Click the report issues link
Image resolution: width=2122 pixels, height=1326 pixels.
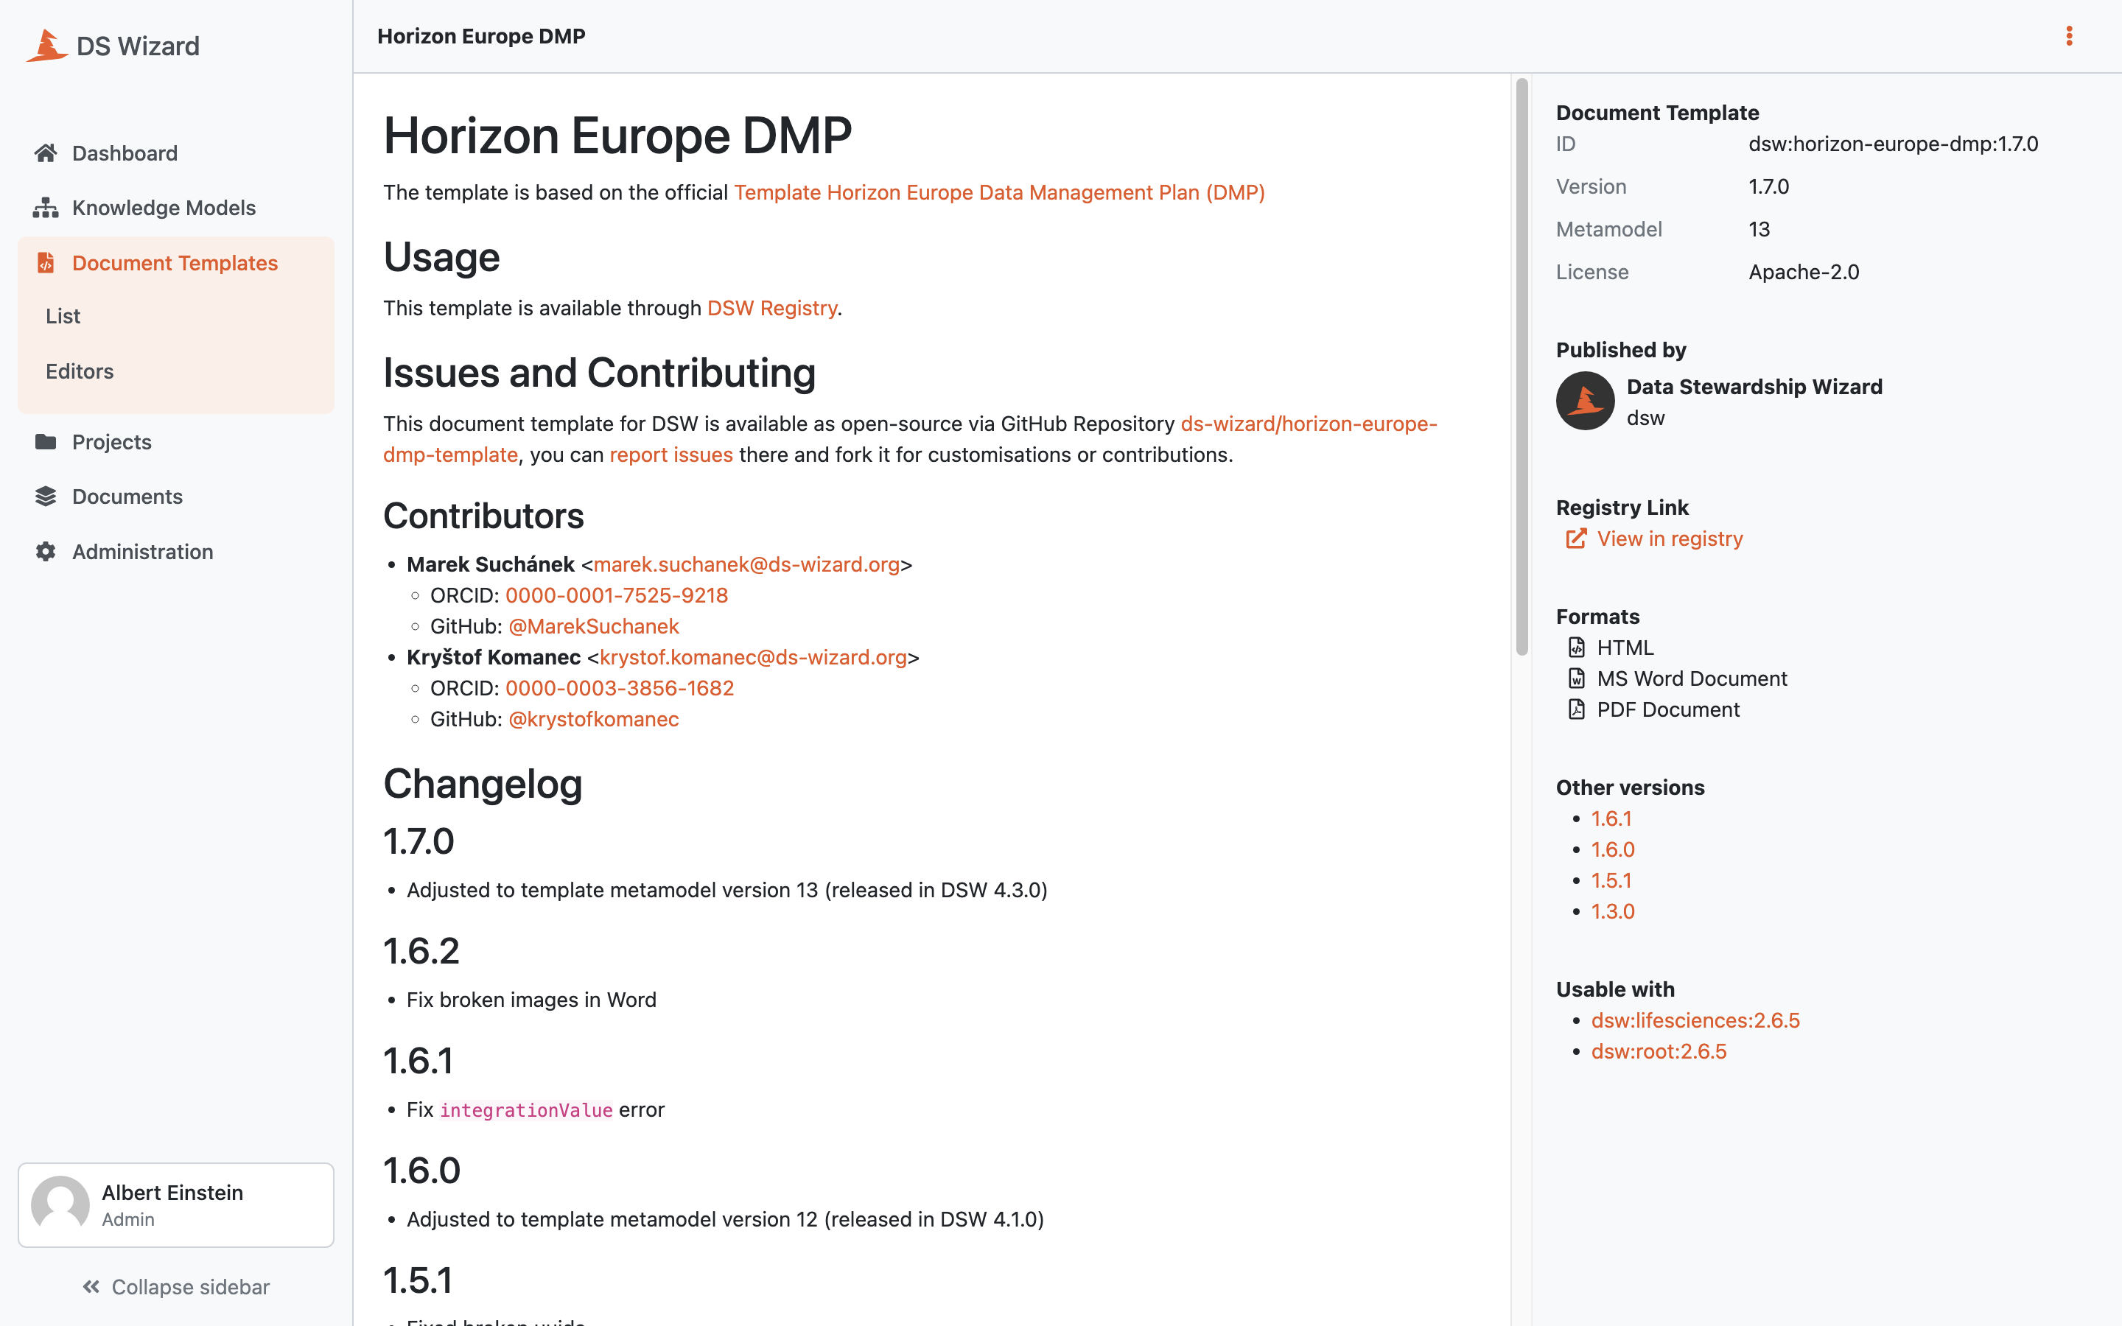pos(670,455)
